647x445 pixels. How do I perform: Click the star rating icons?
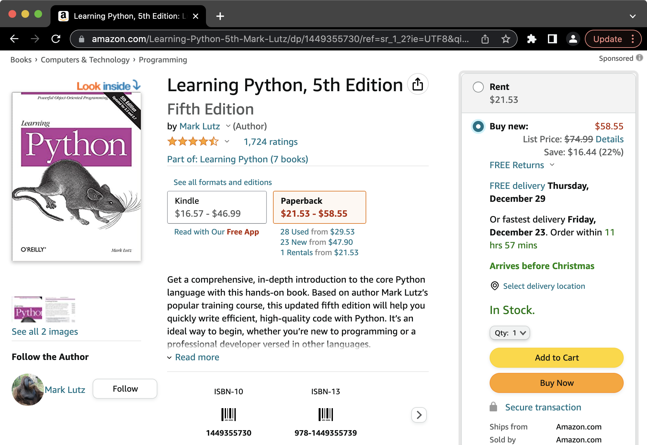coord(193,142)
